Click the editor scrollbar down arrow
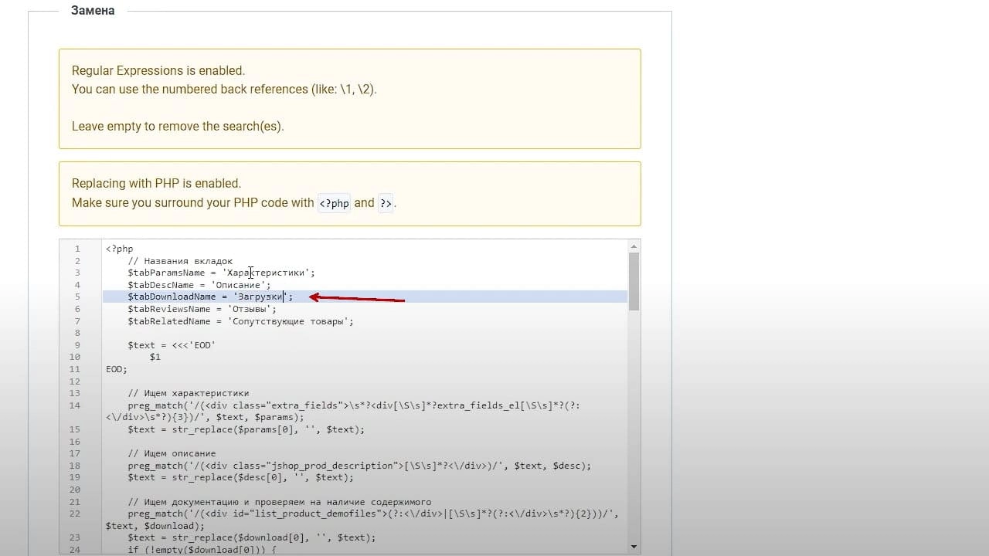Viewport: 989px width, 556px height. pos(634,547)
